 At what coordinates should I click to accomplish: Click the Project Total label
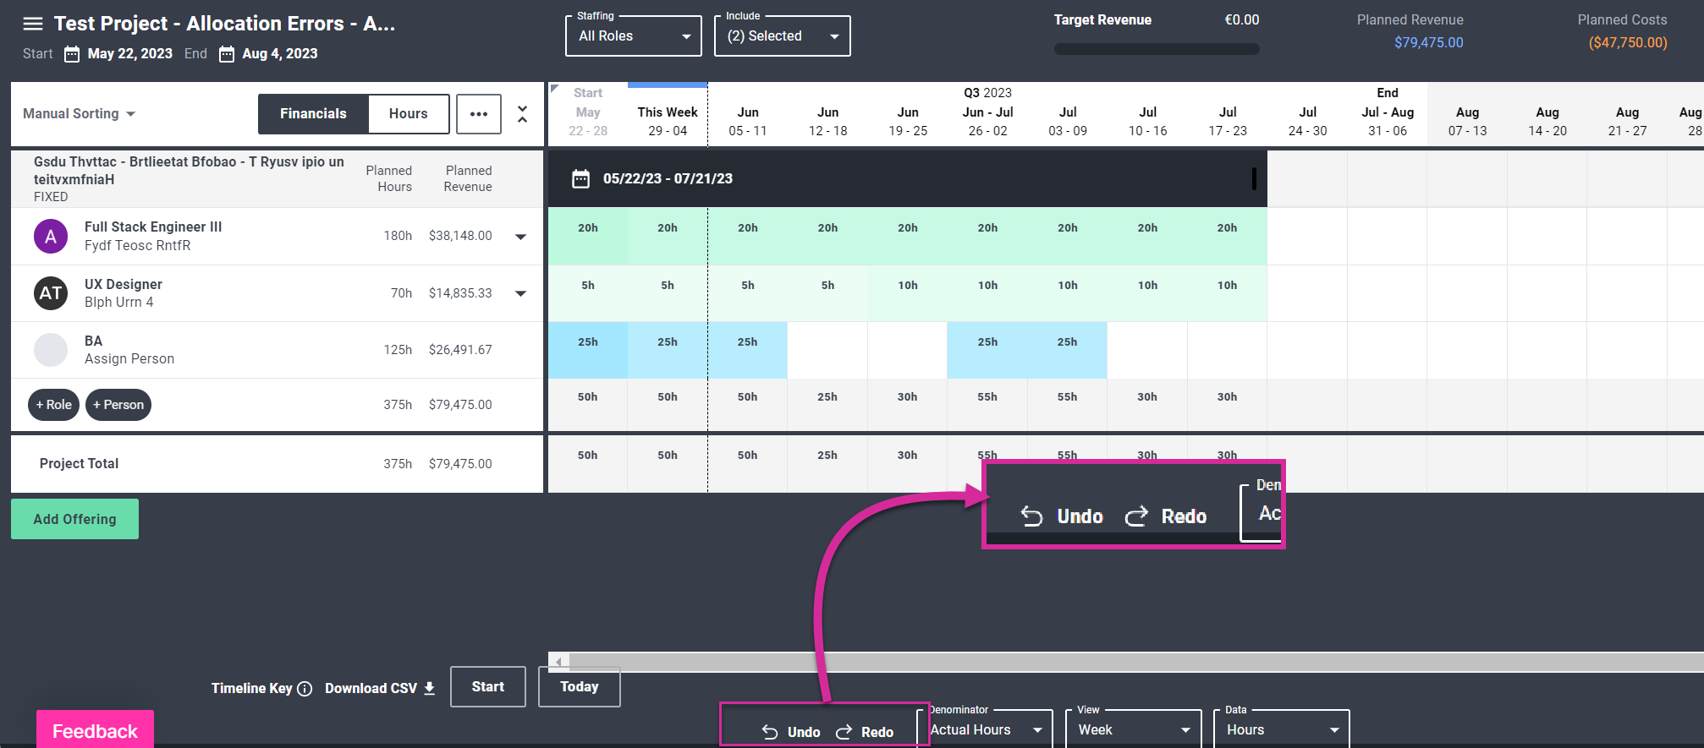click(x=80, y=464)
